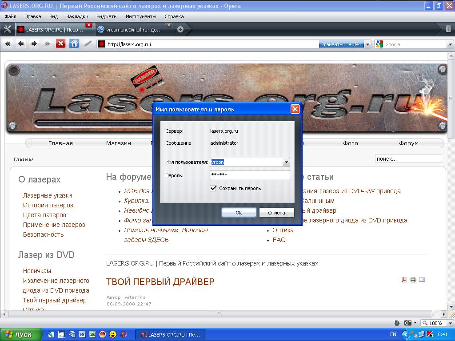Open the Новичкам sidebar link
Image resolution: width=455 pixels, height=341 pixels.
click(x=37, y=271)
